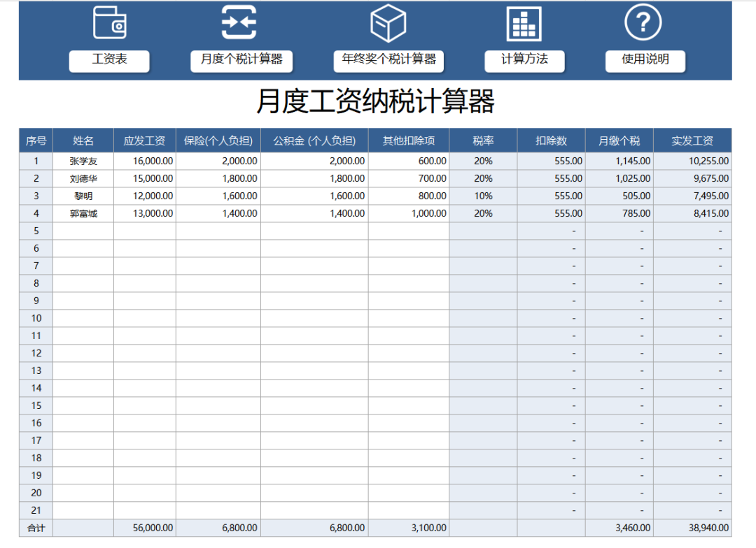Select the 38,940.00 total net pay cell
Image resolution: width=756 pixels, height=548 pixels.
[692, 528]
